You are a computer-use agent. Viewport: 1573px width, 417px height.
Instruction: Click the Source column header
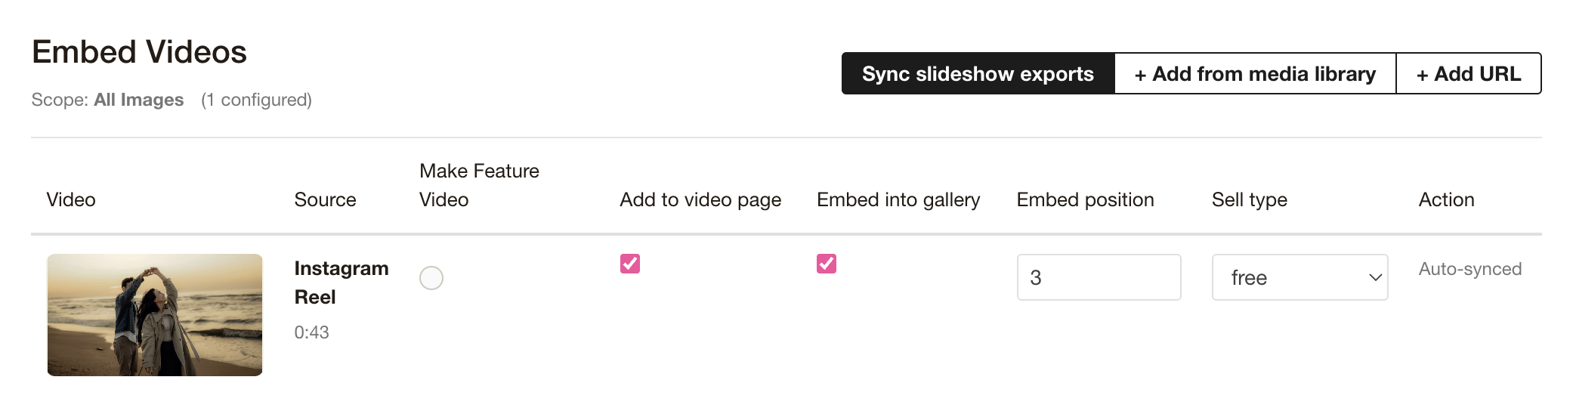(x=325, y=199)
